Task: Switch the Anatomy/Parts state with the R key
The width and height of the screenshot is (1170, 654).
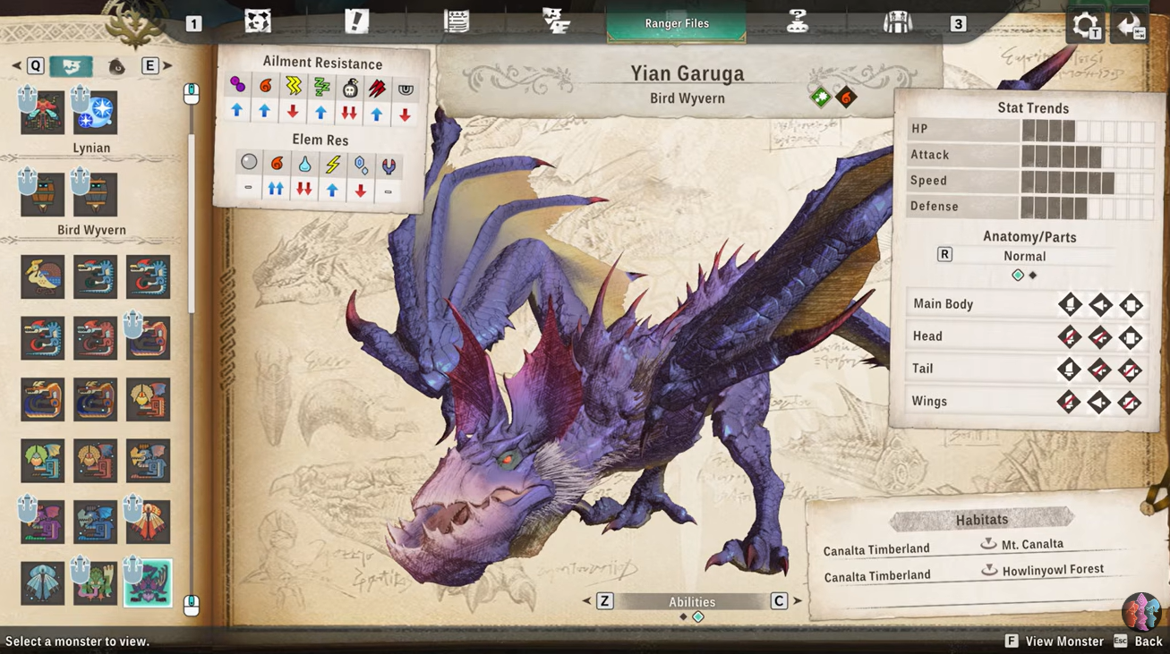Action: coord(944,255)
